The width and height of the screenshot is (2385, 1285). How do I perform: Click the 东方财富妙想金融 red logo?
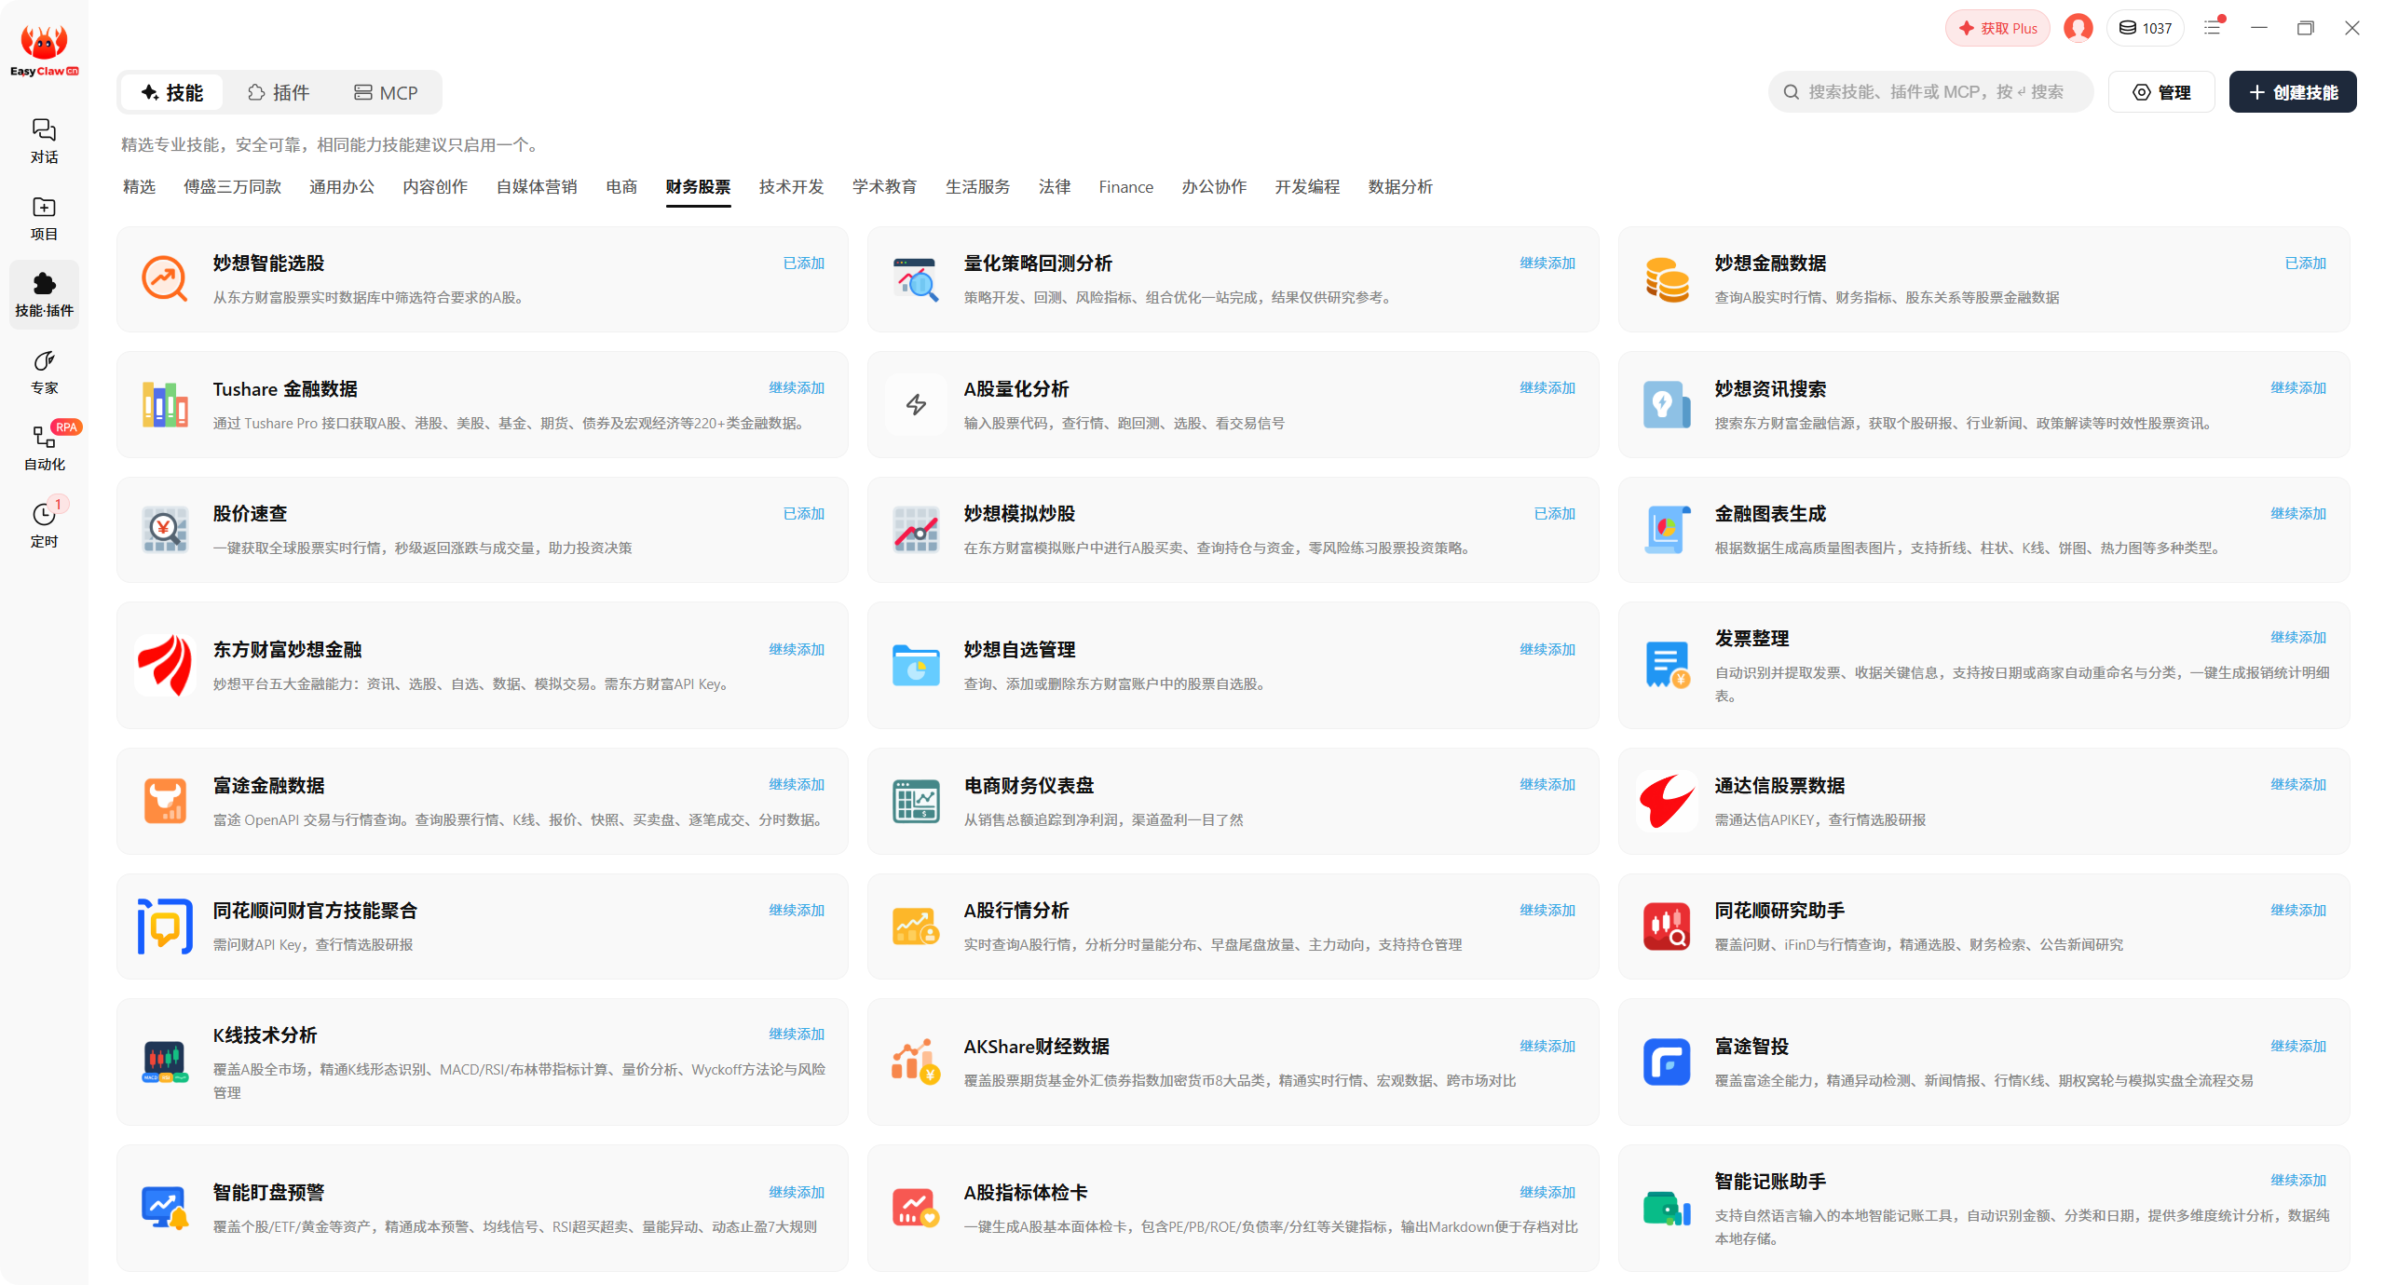tap(165, 665)
